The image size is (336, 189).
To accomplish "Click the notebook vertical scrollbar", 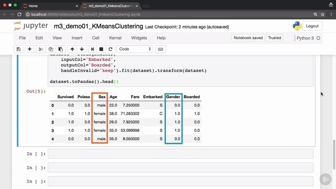I will coord(334,154).
